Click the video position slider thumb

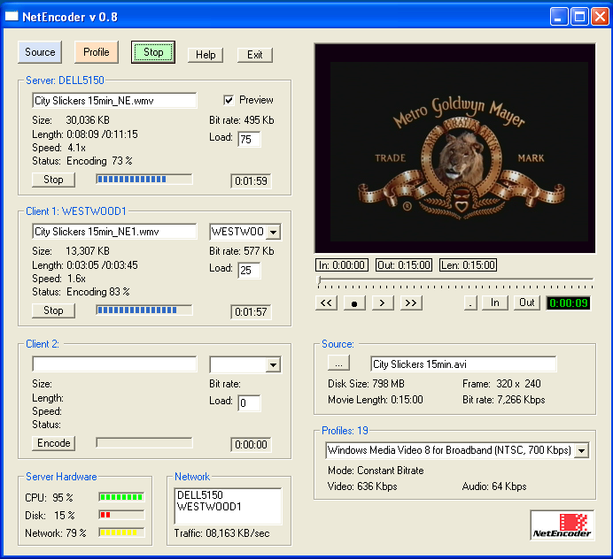click(x=320, y=279)
